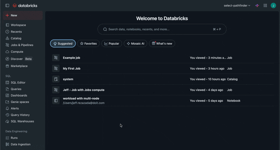Open the user avatar J menu
Screen dimensions: 280x150
point(273,6)
